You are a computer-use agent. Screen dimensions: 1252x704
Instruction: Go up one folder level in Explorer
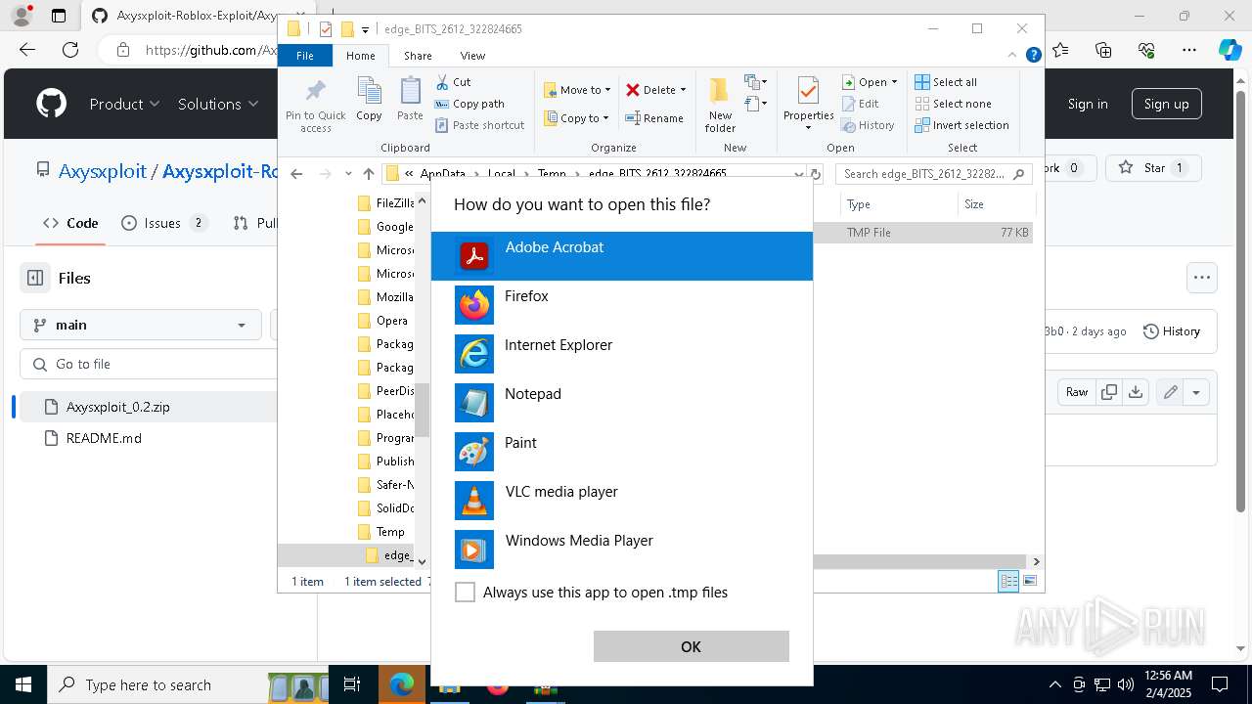(368, 174)
